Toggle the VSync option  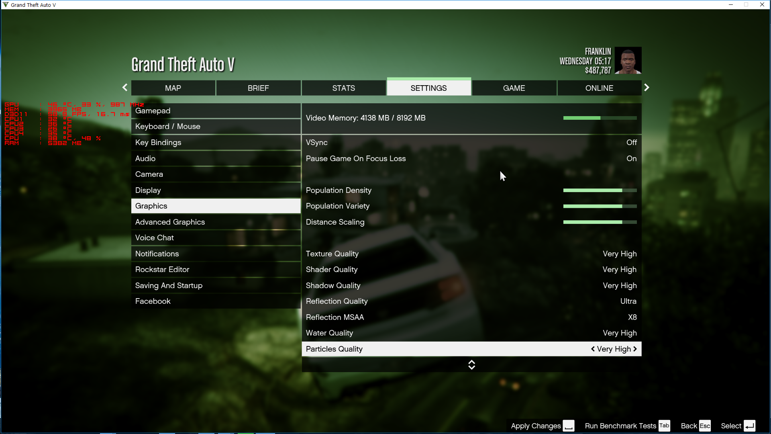pyautogui.click(x=471, y=143)
